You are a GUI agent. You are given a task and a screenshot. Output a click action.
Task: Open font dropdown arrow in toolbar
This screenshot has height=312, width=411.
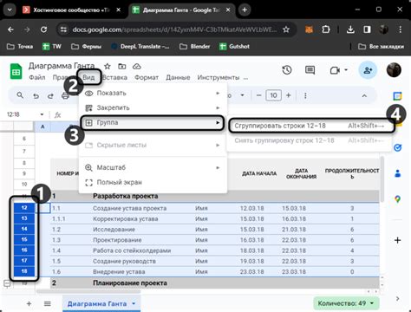tap(242, 95)
